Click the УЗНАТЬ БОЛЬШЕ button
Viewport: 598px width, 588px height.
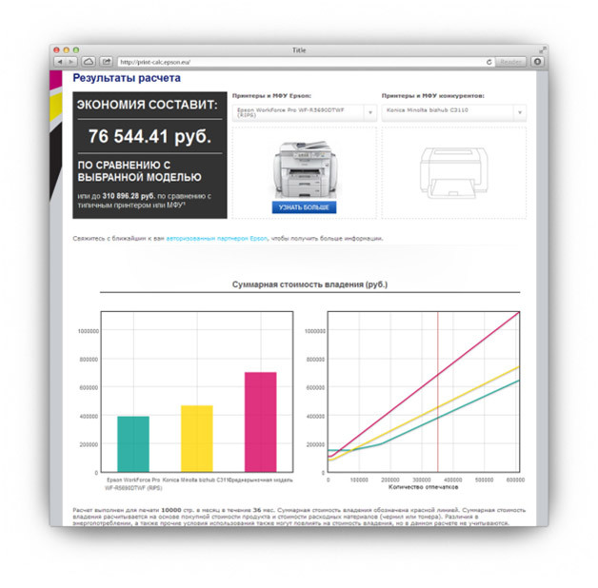pos(304,207)
